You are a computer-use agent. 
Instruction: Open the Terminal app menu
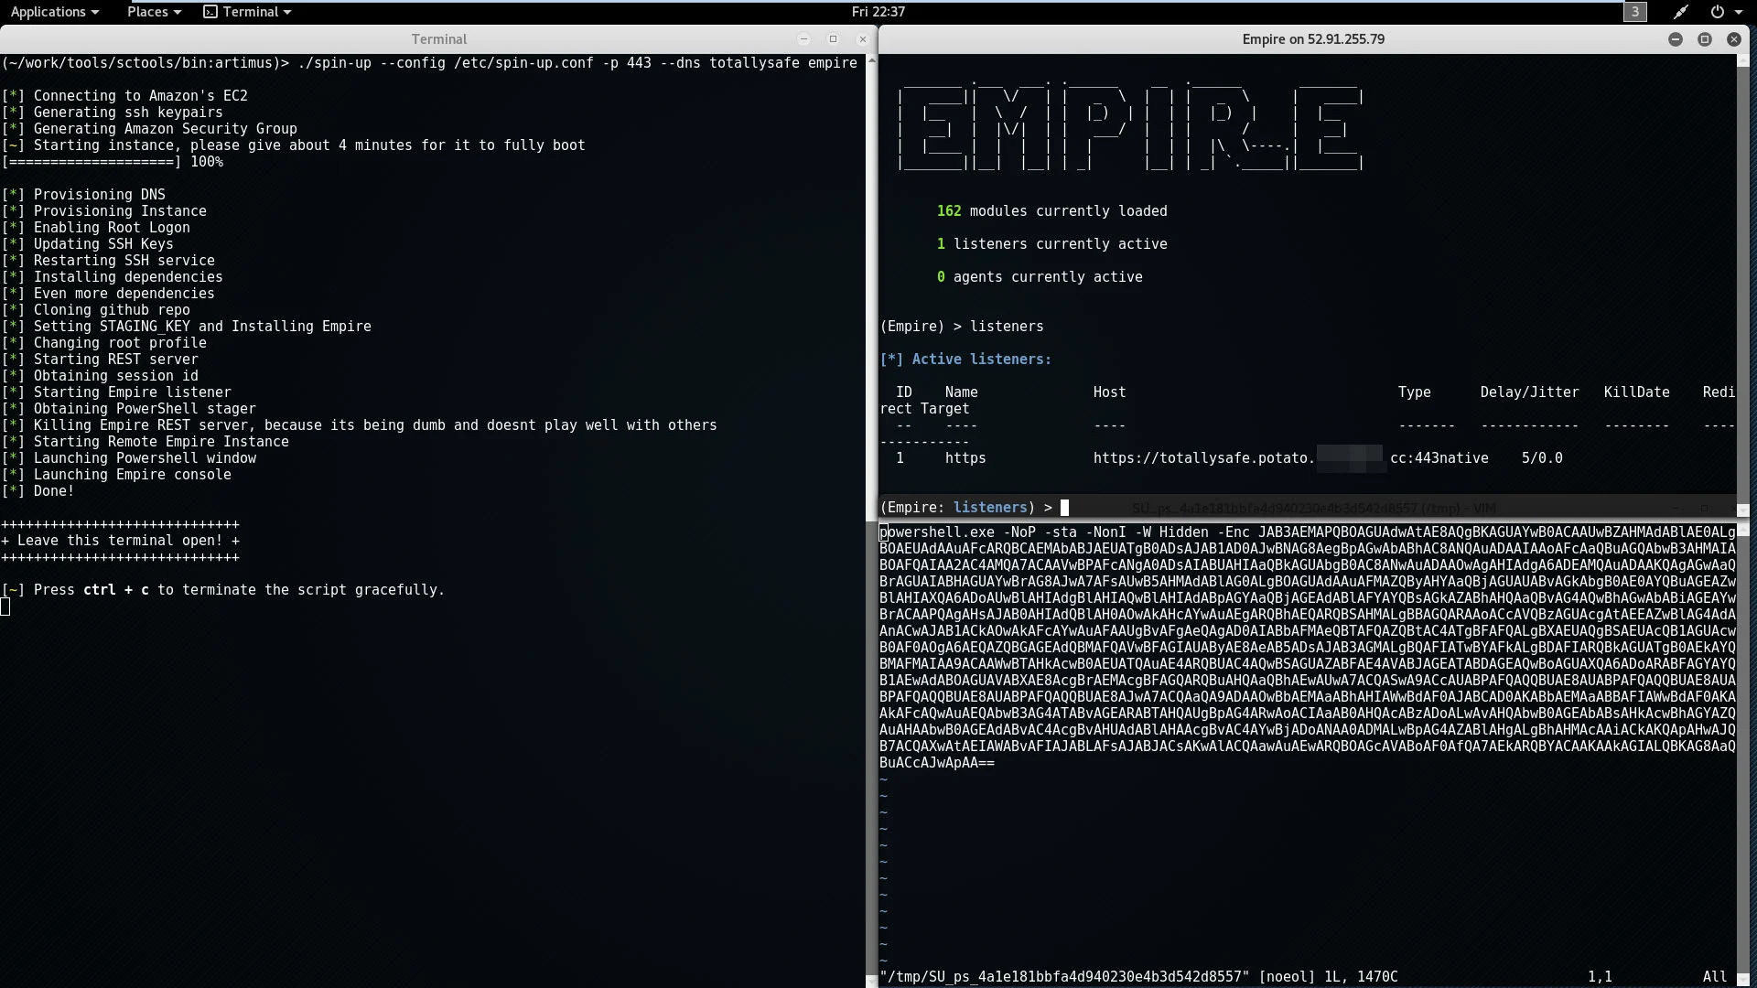[247, 12]
